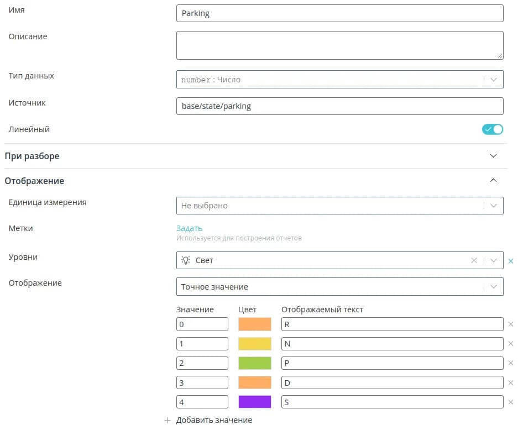Screen dimensions: 518x430
Task: Click into the Описание text area
Action: 339,45
